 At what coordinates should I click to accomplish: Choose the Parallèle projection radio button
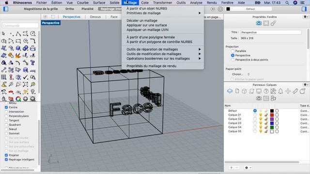point(232,51)
